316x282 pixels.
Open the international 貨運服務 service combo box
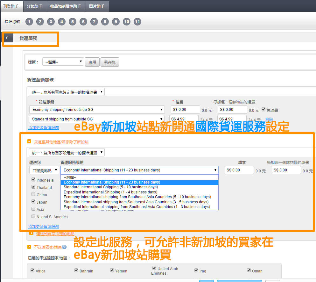point(139,170)
